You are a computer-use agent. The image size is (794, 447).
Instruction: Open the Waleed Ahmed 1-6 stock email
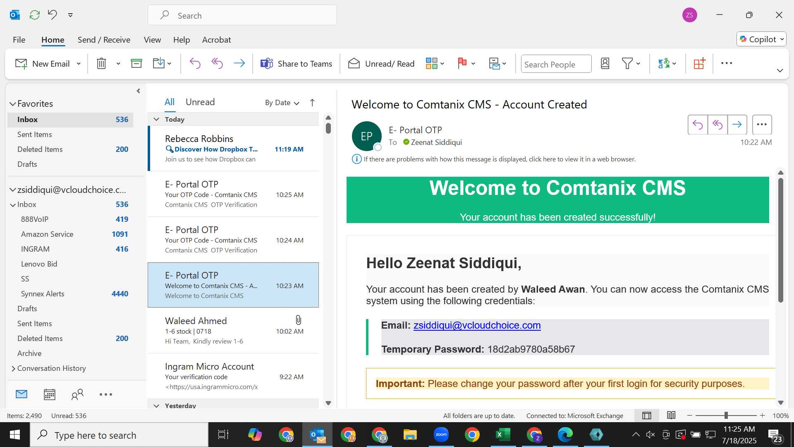point(233,330)
